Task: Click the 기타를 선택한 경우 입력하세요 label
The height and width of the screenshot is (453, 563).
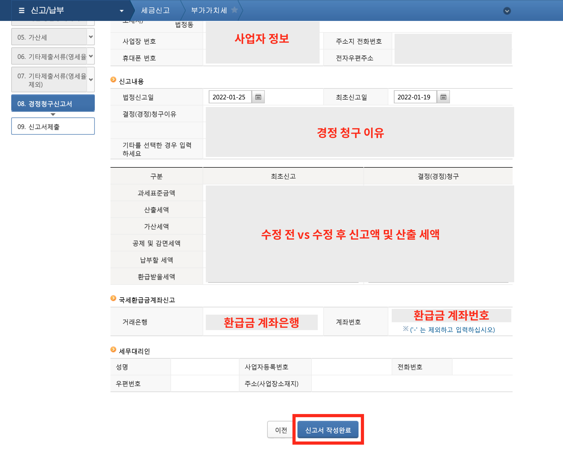Action: [x=157, y=149]
